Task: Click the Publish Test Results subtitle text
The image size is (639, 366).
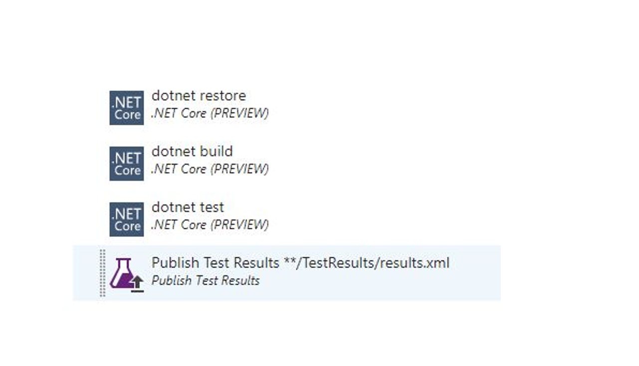Action: 206,280
